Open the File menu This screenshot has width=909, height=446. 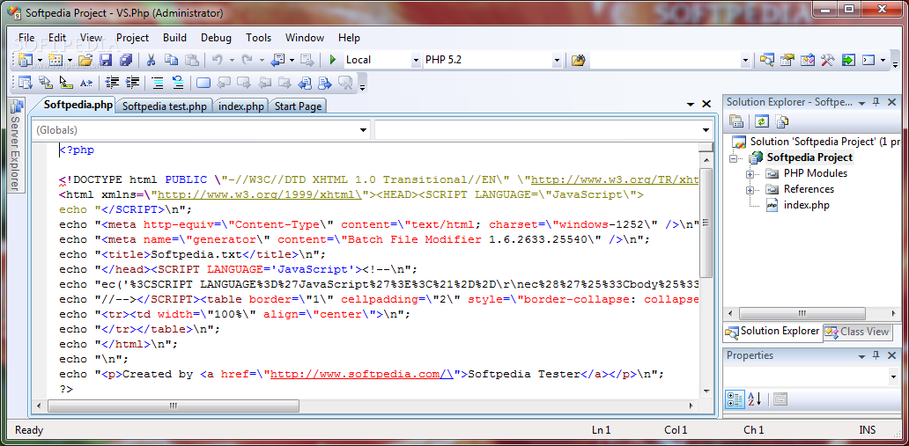26,38
